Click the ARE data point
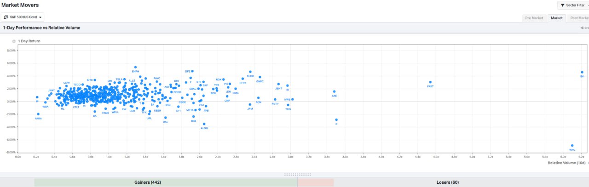Image resolution: width=589 pixels, height=187 pixels. pos(334,91)
